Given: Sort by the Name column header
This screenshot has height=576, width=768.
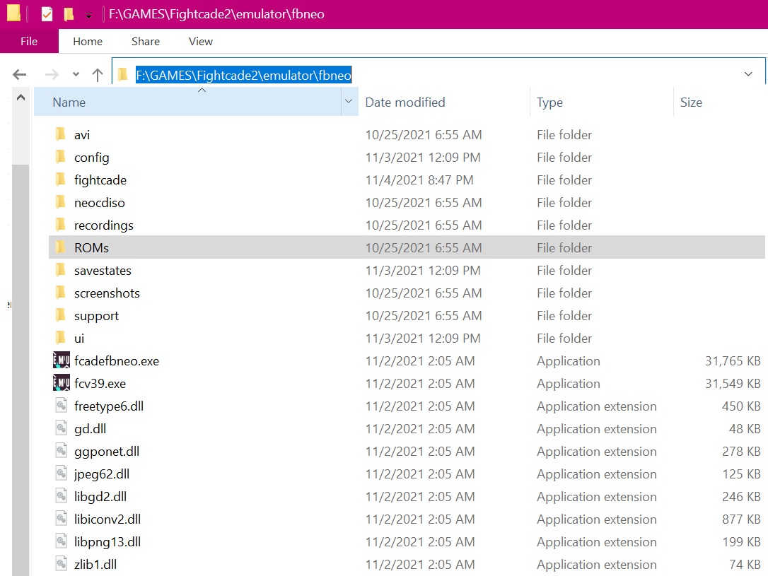Looking at the screenshot, I should (x=187, y=102).
